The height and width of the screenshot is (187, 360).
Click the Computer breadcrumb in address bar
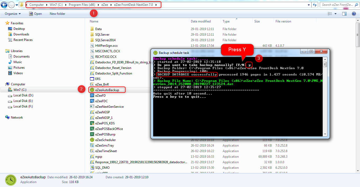tap(37, 5)
